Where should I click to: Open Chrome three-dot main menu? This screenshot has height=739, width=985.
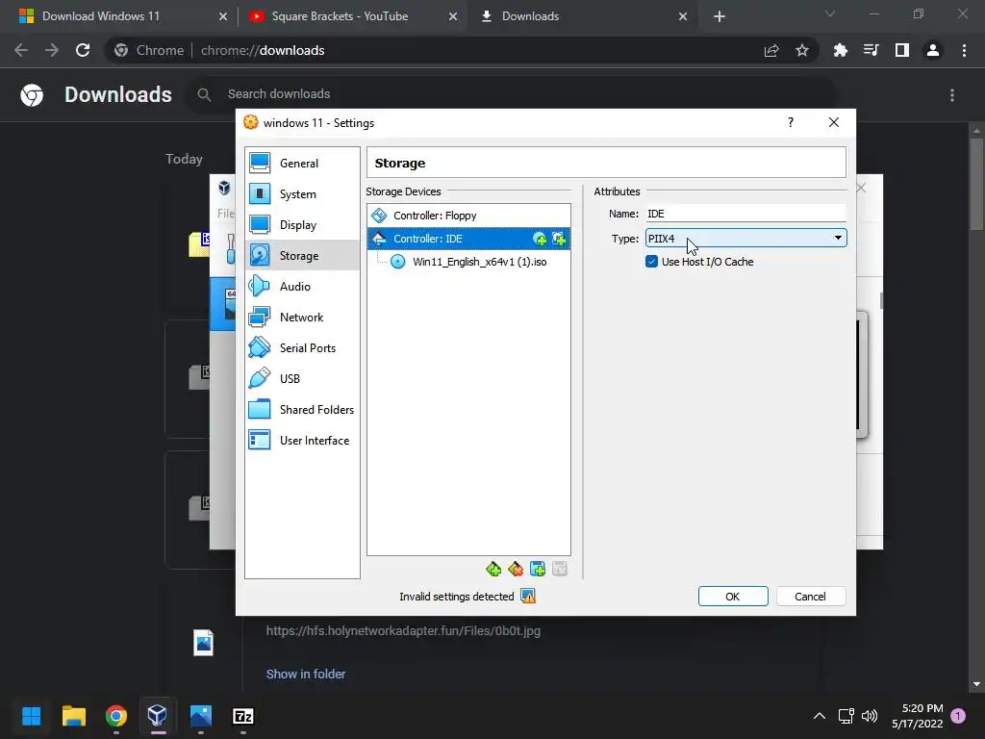964,50
